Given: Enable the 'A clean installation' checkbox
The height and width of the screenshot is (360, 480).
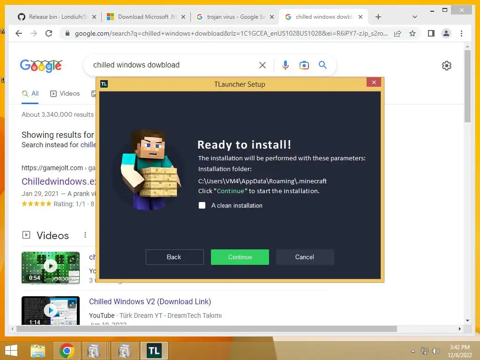Looking at the screenshot, I should (x=202, y=205).
